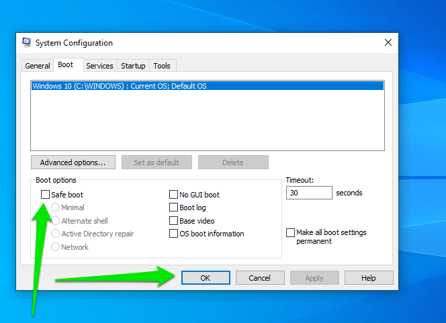Click the Timeout seconds input field
The image size is (446, 323).
point(309,193)
